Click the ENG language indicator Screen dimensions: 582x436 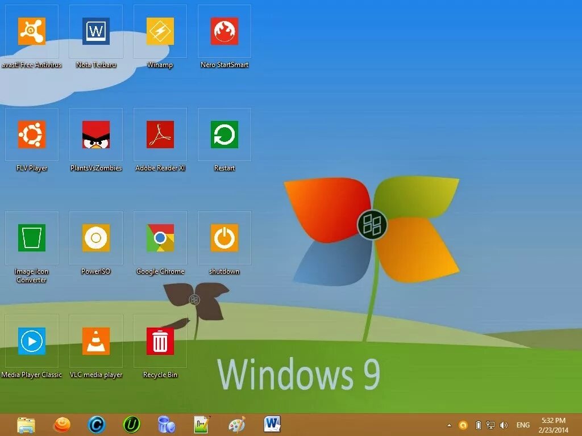tap(523, 425)
